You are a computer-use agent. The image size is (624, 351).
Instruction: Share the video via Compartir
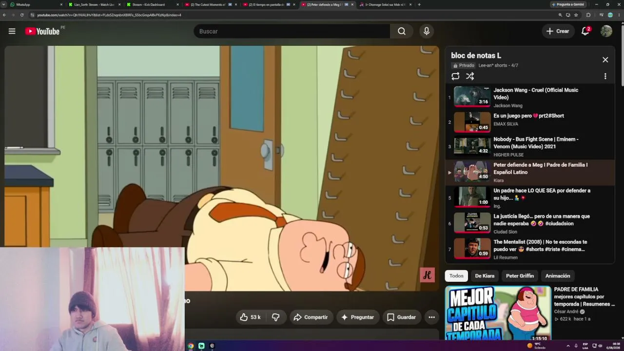pos(311,317)
